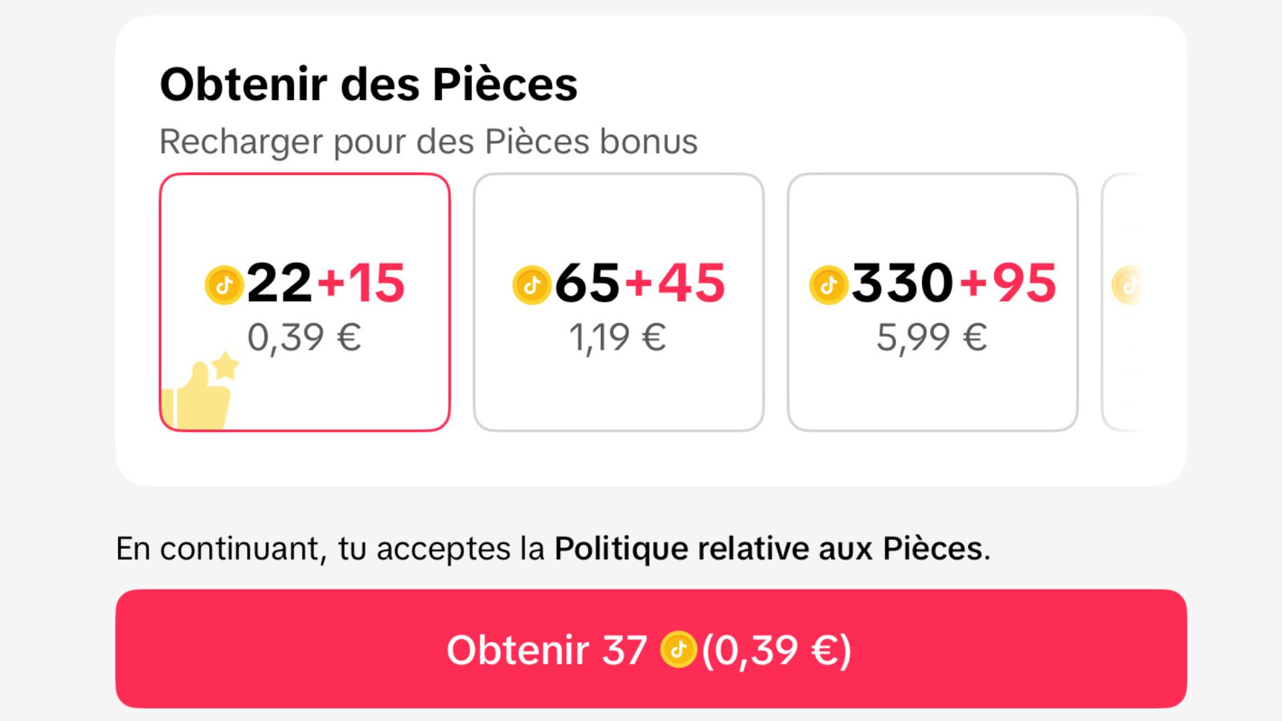Select the 65+45 coins package
Viewport: 1282px width, 721px height.
click(x=618, y=302)
